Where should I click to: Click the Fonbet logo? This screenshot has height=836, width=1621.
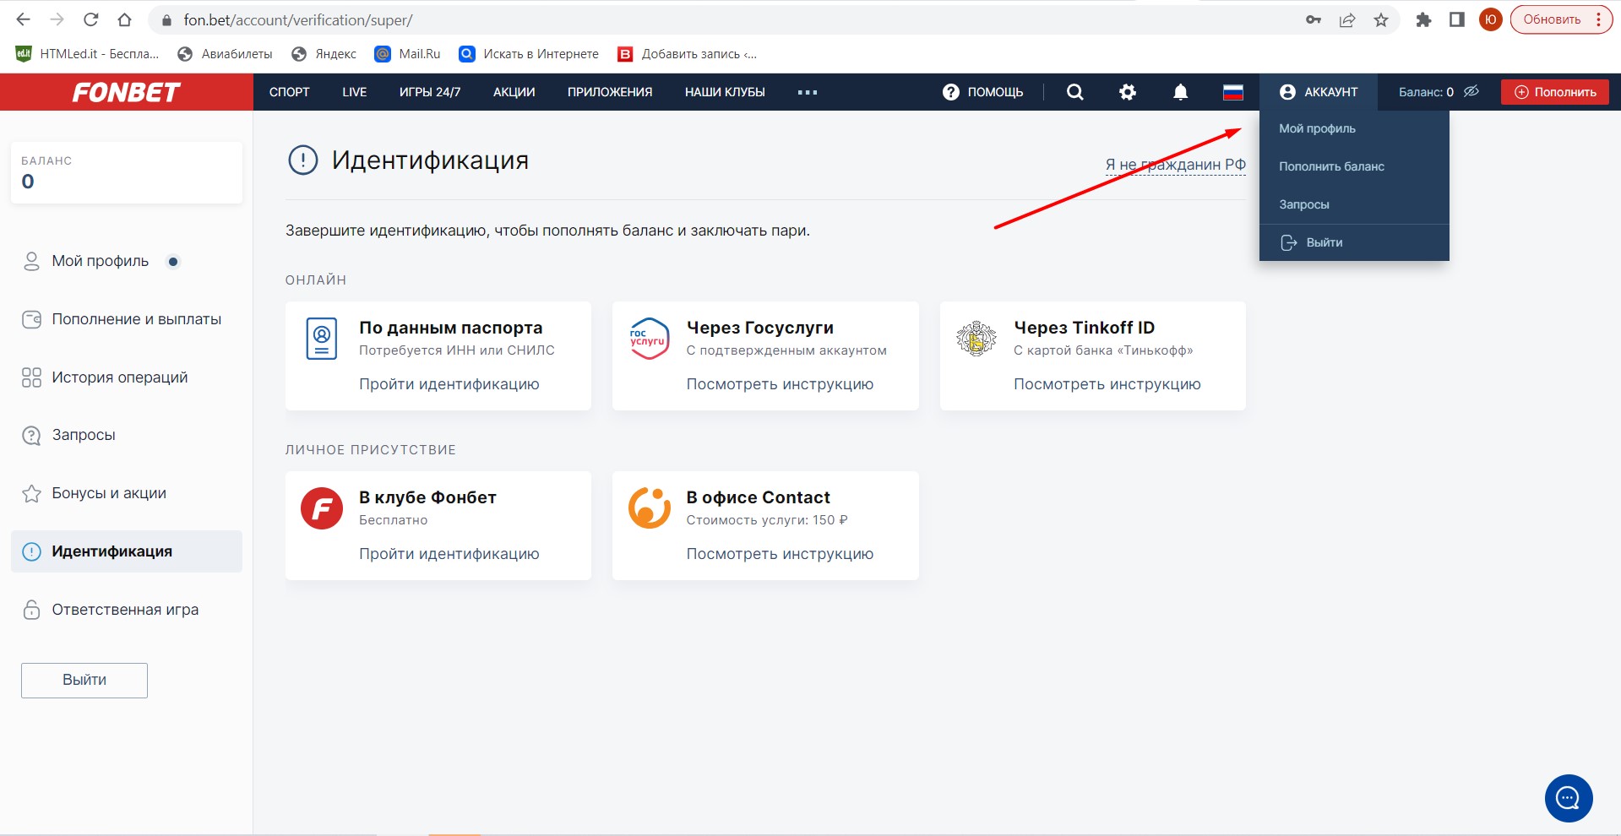(127, 92)
